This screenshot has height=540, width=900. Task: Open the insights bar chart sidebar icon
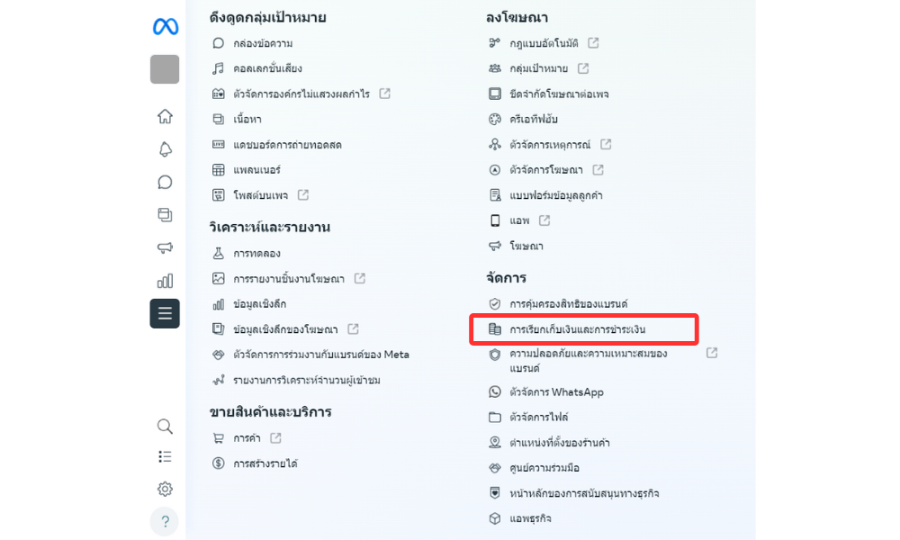point(165,281)
